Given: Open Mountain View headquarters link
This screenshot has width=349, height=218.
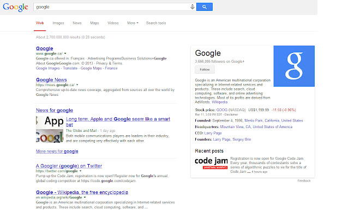Looking at the screenshot, I should point(256,127).
